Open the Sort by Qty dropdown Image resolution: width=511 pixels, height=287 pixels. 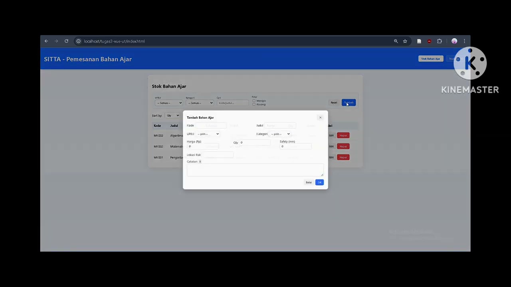(x=173, y=116)
